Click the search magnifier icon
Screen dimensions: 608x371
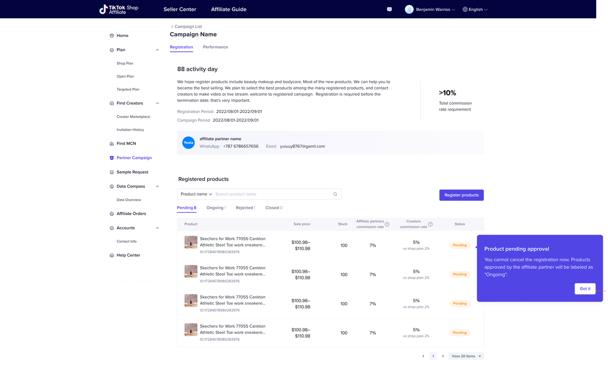[x=335, y=194]
